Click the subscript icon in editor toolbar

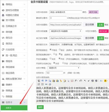pos(85,81)
